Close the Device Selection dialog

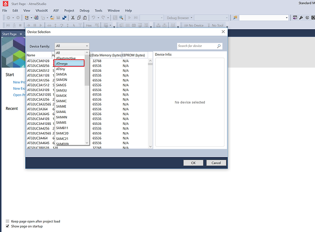pos(223,32)
